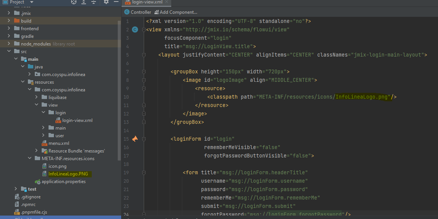Expand the gradle folder
Screen dimensions: 438x219
click(x=9, y=36)
